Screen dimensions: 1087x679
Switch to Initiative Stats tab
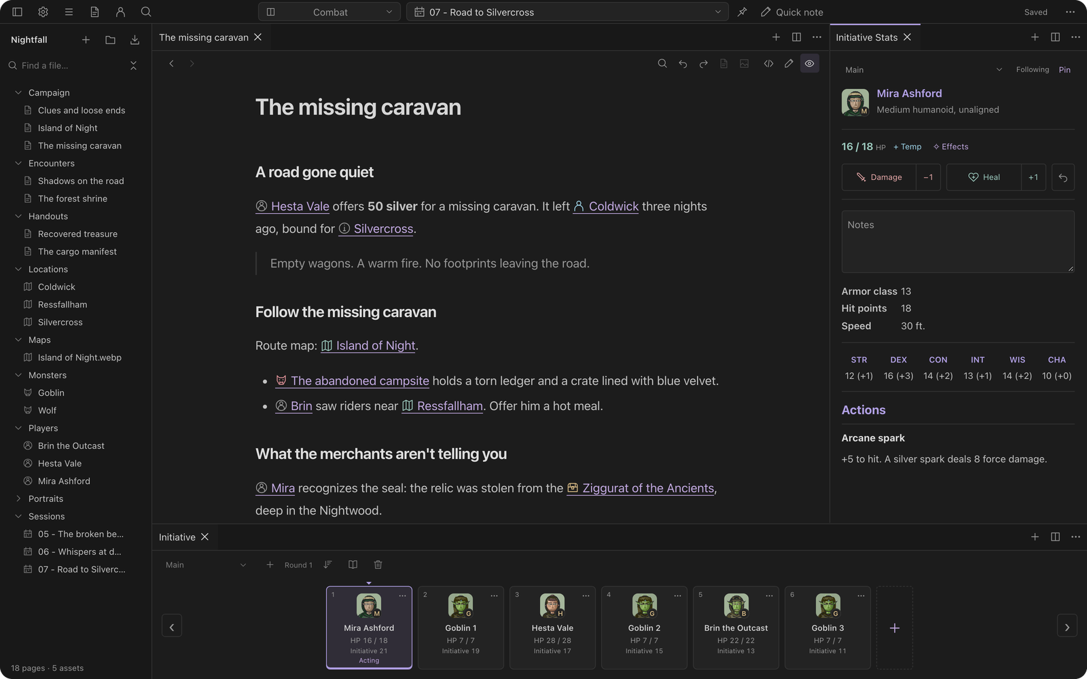pos(866,37)
